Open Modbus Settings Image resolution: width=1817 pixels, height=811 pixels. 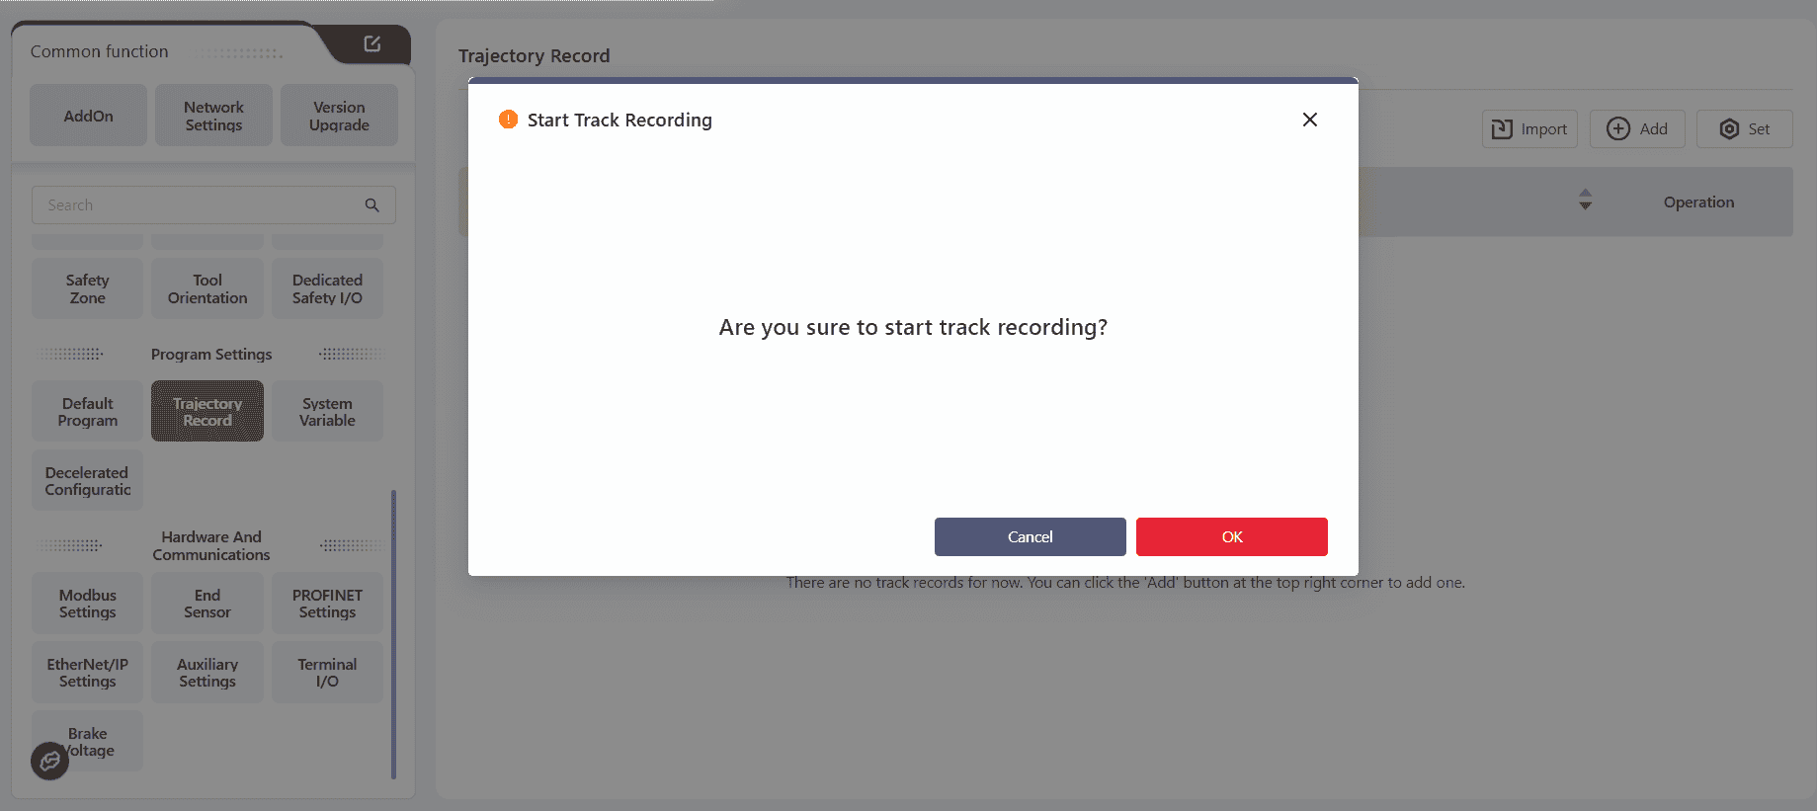[88, 603]
